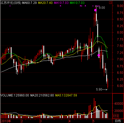Click the red window icon at top right
The height and width of the screenshot is (123, 124).
tap(110, 3)
